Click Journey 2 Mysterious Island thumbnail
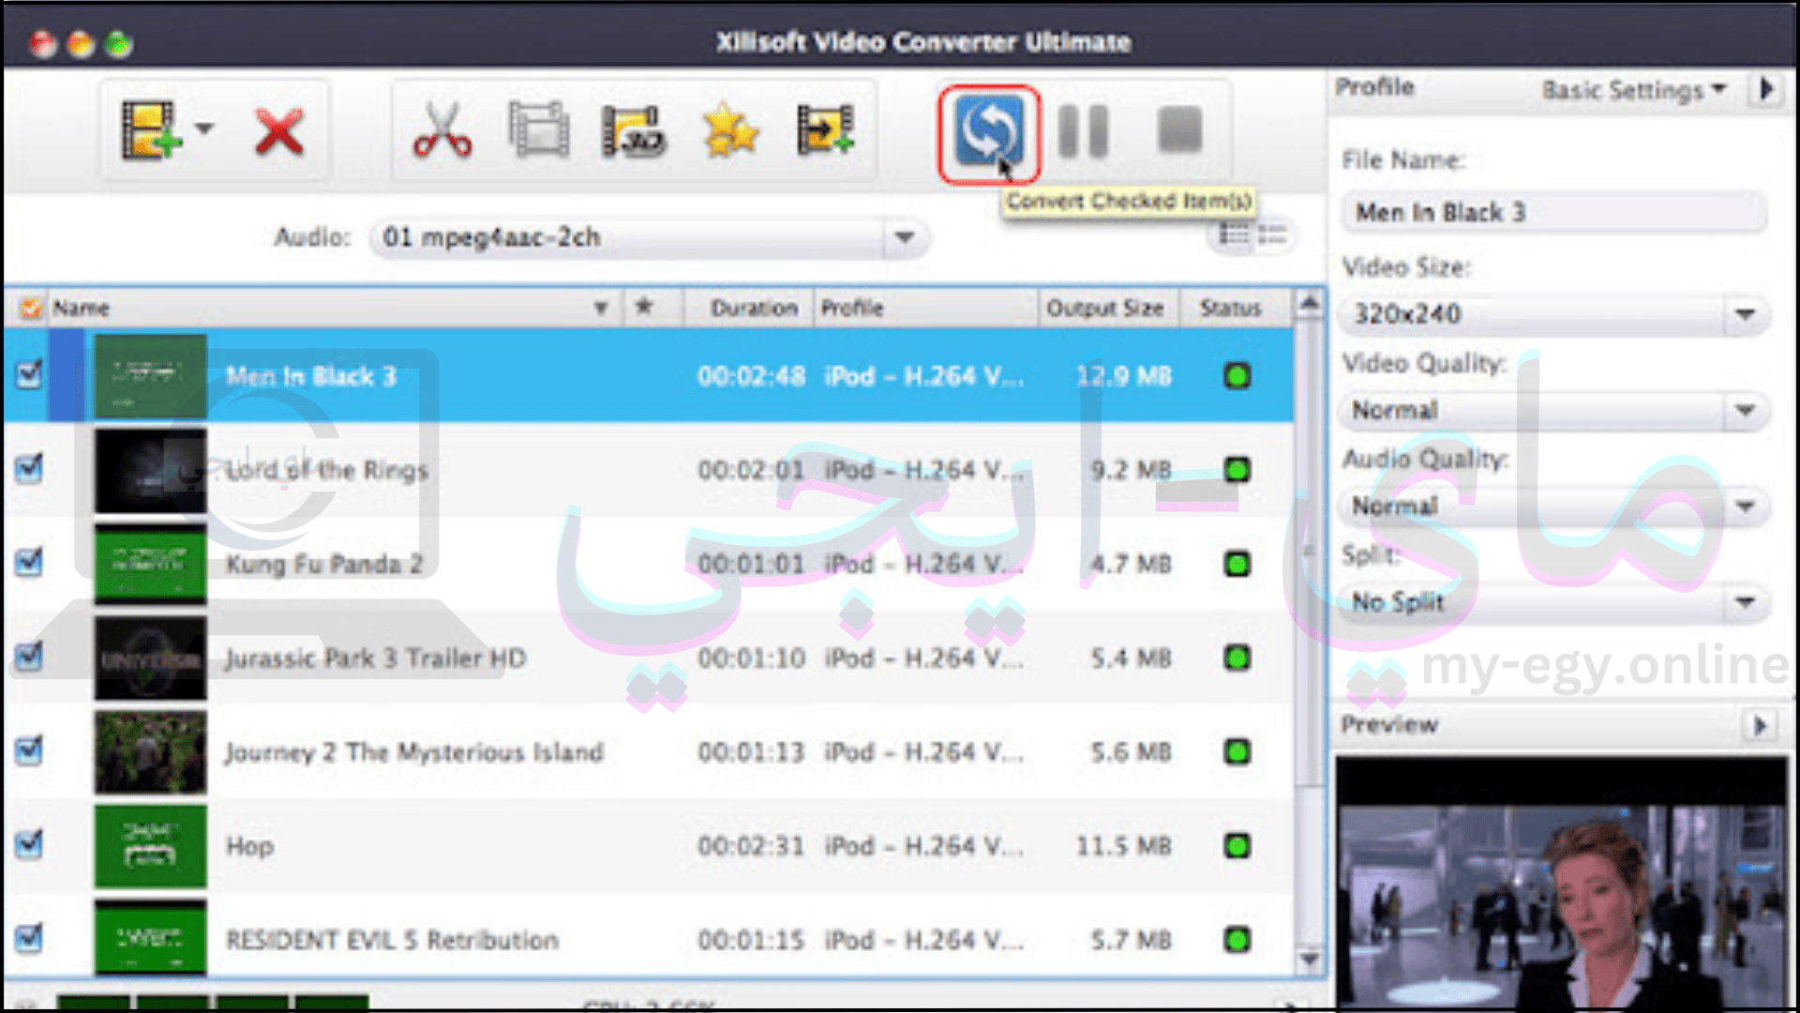The height and width of the screenshot is (1013, 1800). (x=150, y=751)
